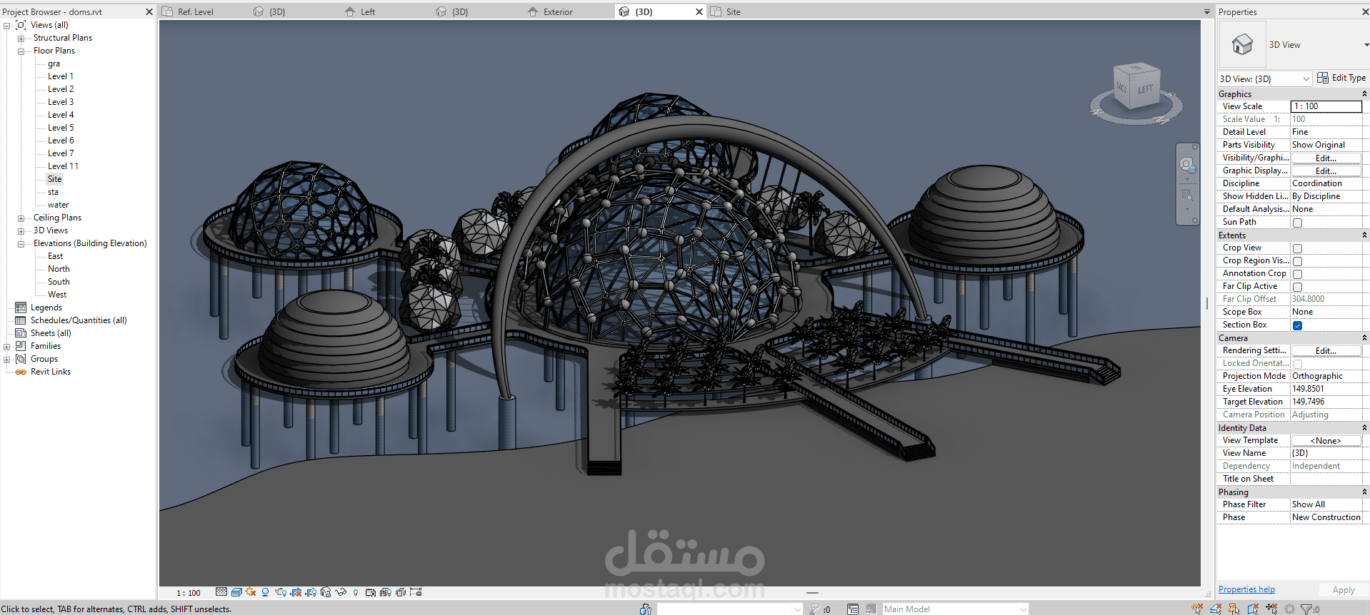Screen dimensions: 1370x615
Task: Open the Properties help link
Action: (1246, 589)
